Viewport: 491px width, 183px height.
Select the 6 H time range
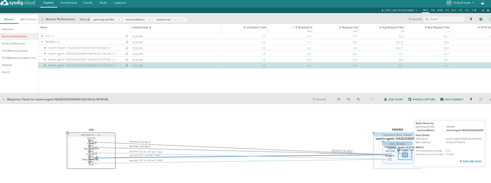click(453, 11)
